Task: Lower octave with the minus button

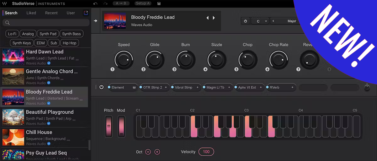Action: pos(148,152)
